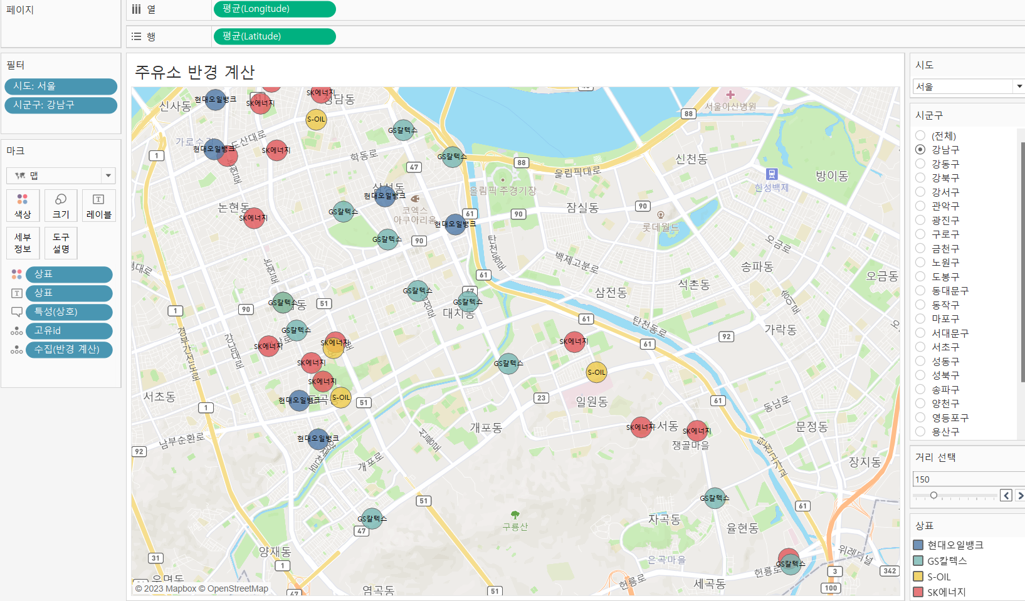Select the 평균(Longitude) pill
Image resolution: width=1025 pixels, height=601 pixels.
coord(275,9)
